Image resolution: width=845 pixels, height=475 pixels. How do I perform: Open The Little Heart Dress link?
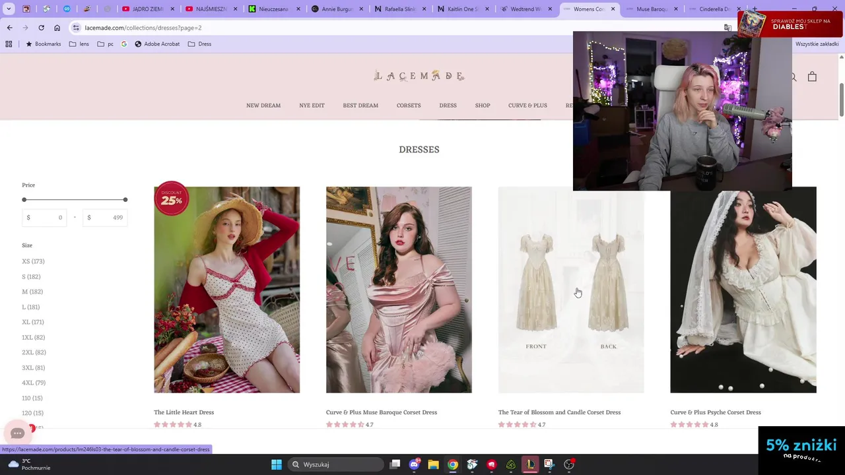pos(184,412)
